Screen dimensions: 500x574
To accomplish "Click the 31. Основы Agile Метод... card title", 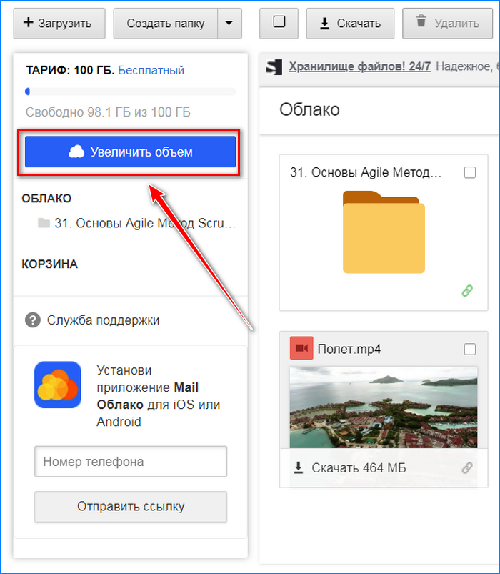I will click(x=366, y=172).
